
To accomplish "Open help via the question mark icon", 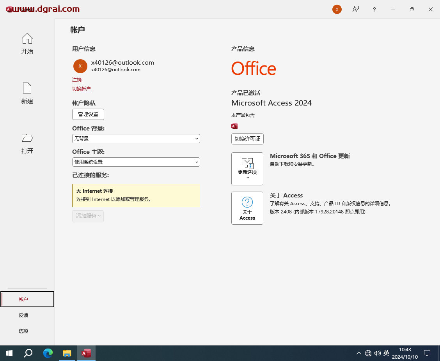I will [374, 9].
